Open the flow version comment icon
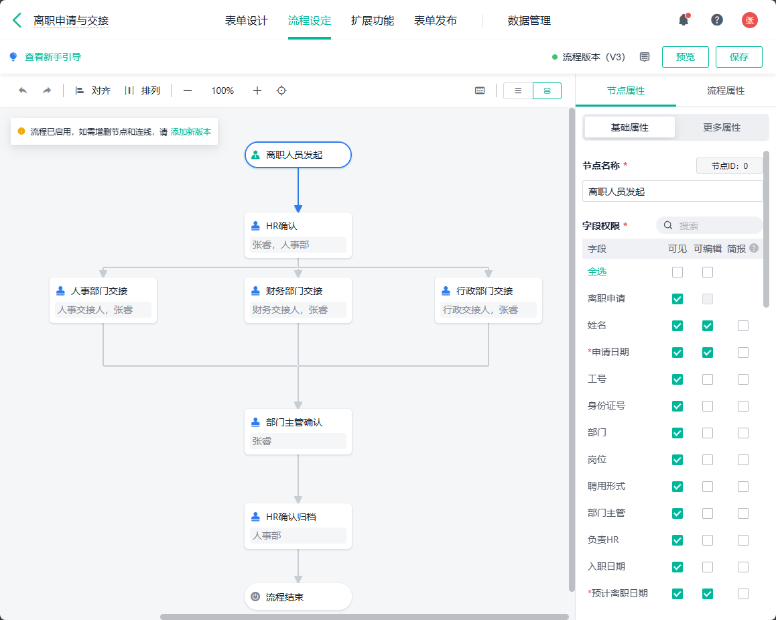 [645, 57]
